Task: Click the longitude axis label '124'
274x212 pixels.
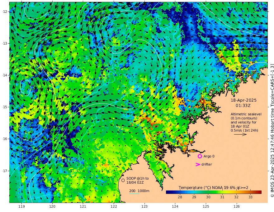Action: tap(175, 206)
